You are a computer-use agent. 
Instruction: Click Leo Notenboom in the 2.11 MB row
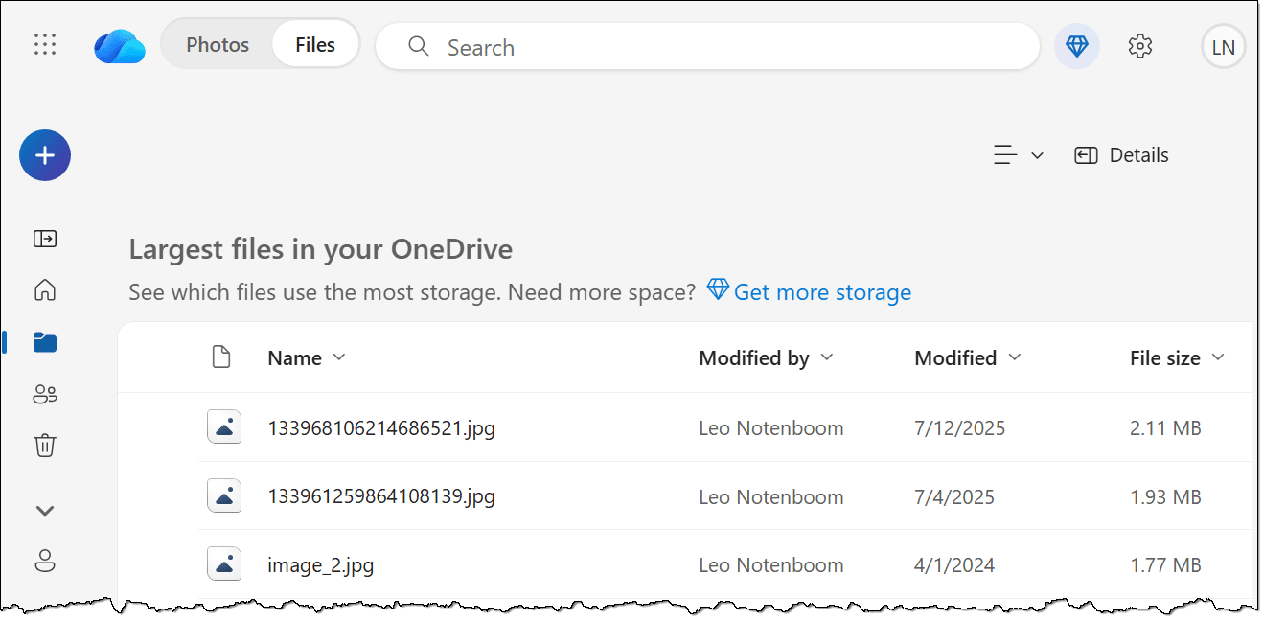[771, 428]
